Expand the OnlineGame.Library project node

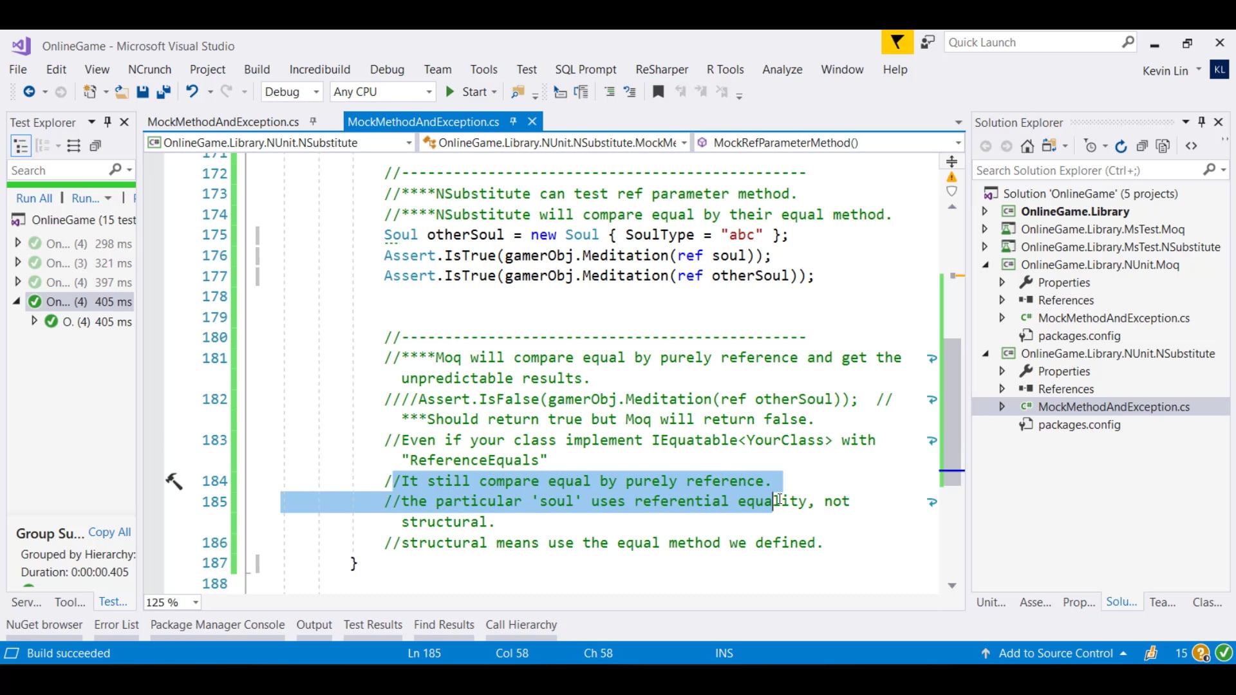[984, 211]
